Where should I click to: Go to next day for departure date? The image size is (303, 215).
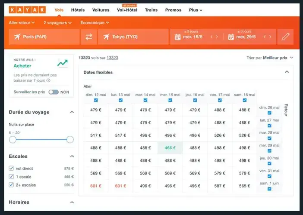pyautogui.click(x=217, y=37)
